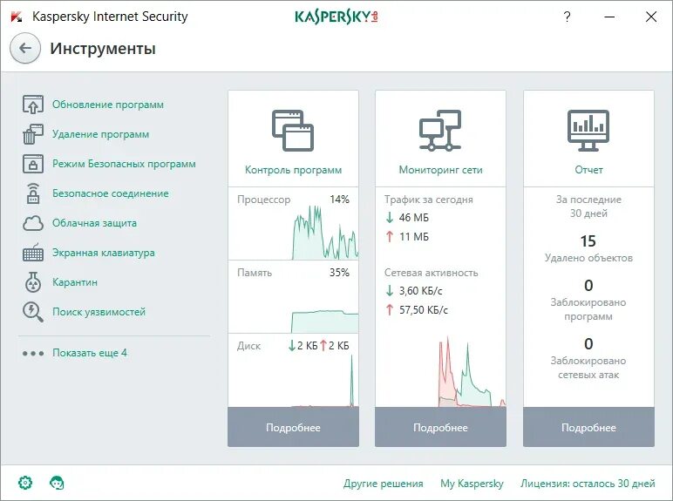Open the Другие решения link
The height and width of the screenshot is (501, 673).
pyautogui.click(x=383, y=484)
